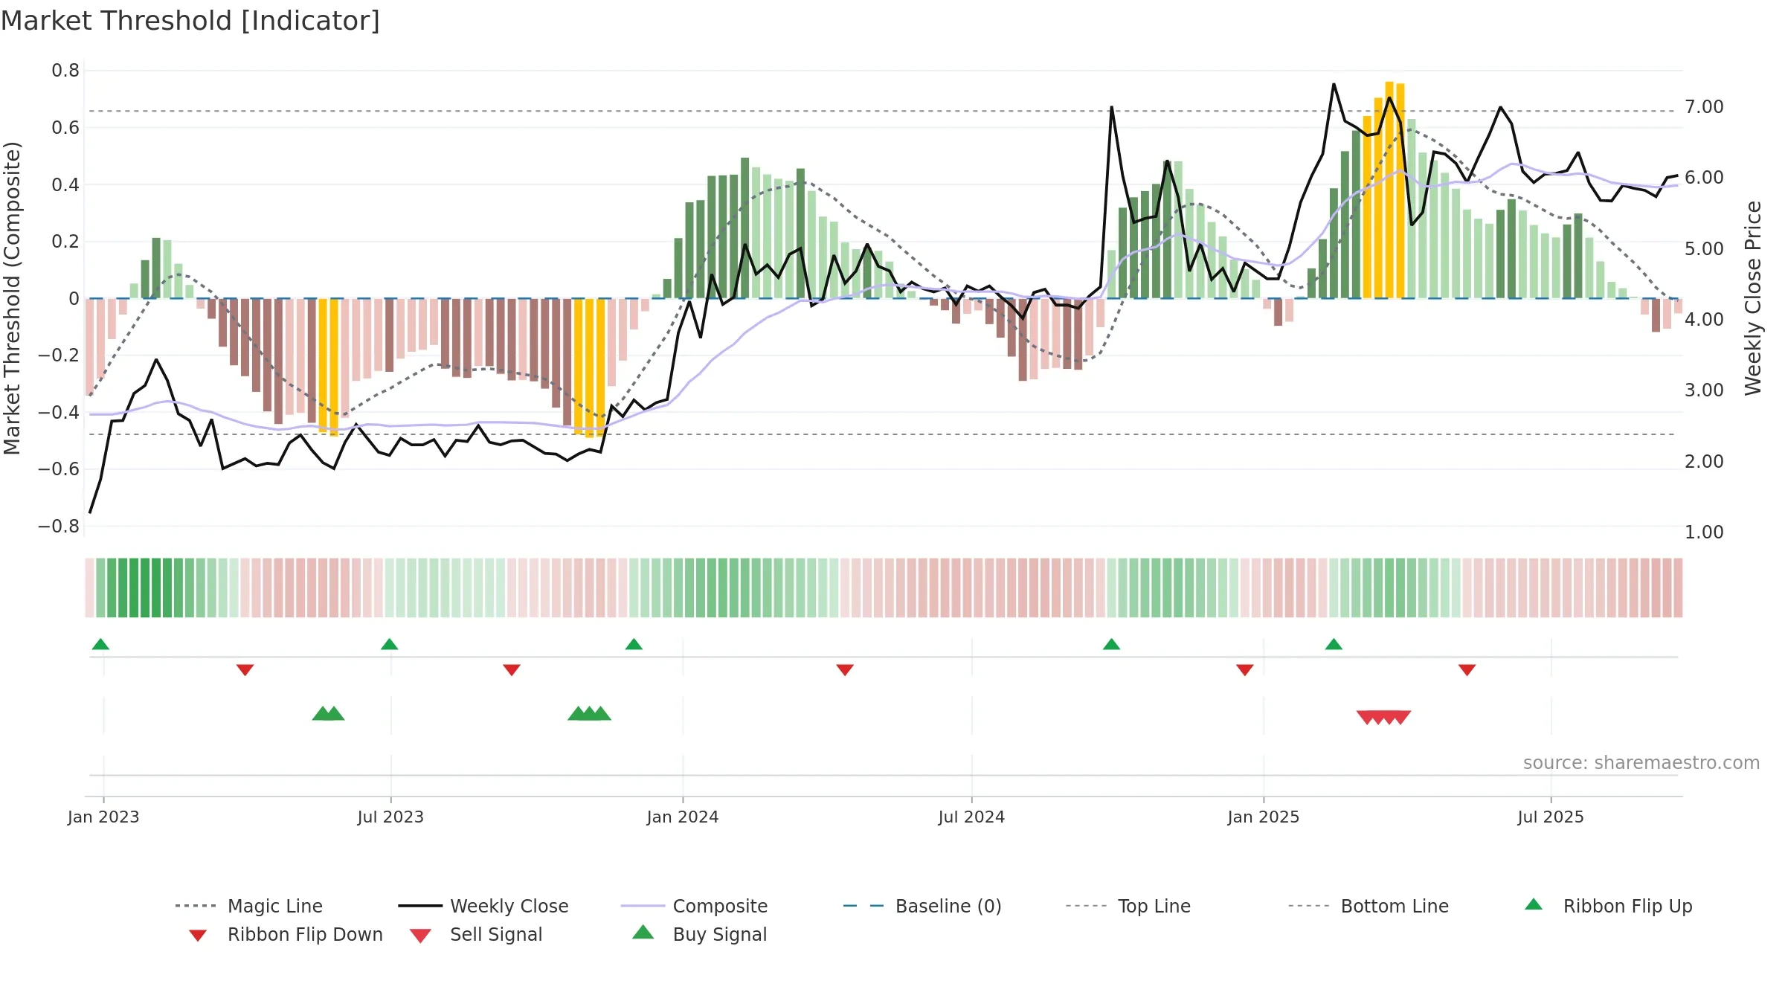This screenshot has height=1004, width=1785.
Task: Toggle Top Line legend entry
Action: point(1128,906)
